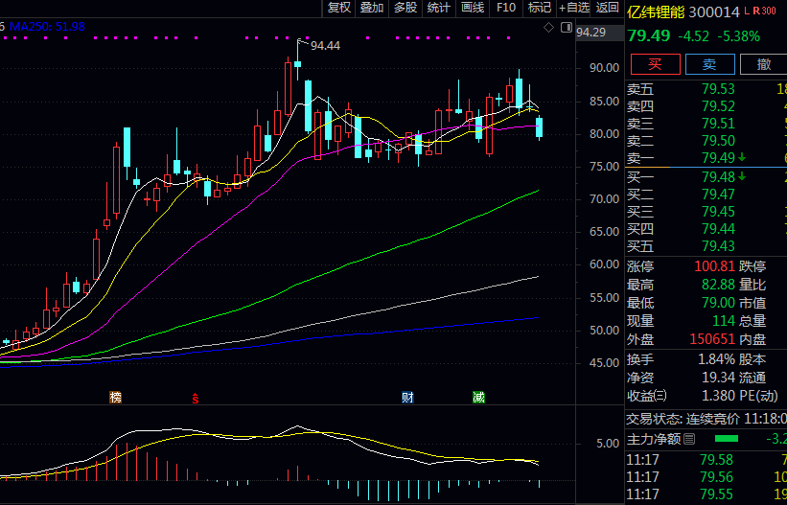Image resolution: width=787 pixels, height=505 pixels.
Task: Select 买二 price 79.47
Action: pos(718,194)
